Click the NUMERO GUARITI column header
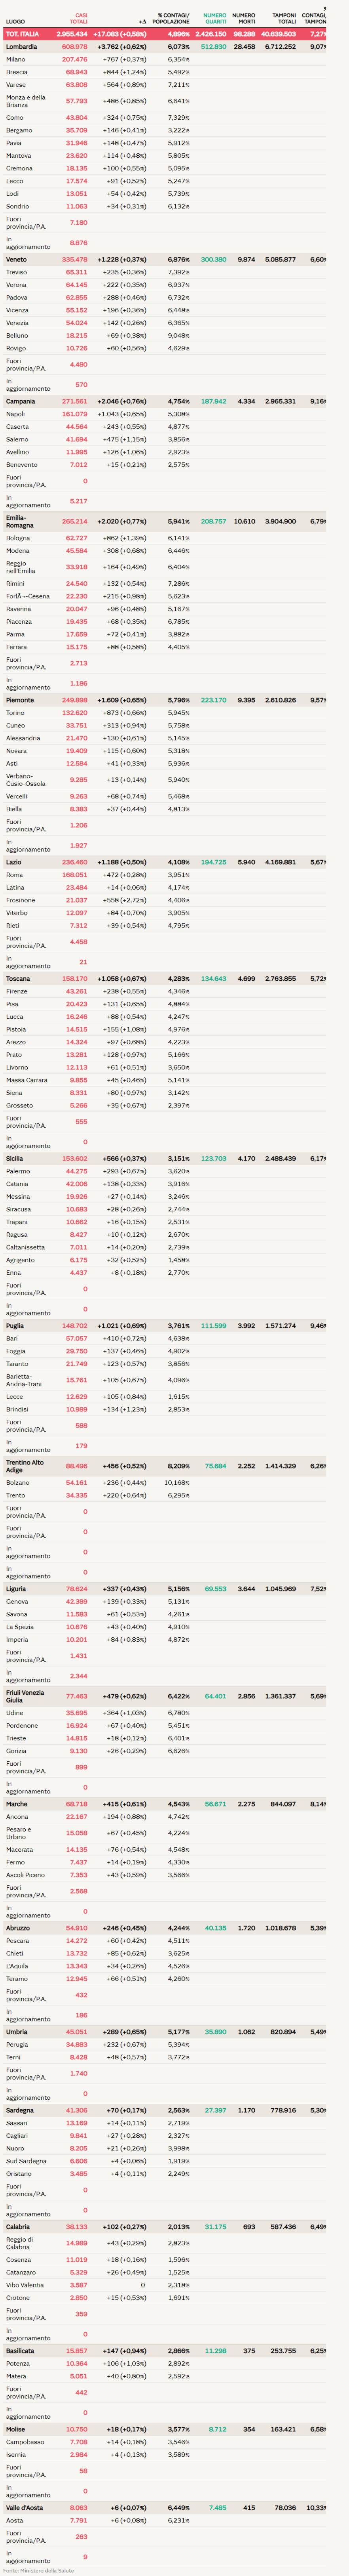 pyautogui.click(x=214, y=18)
